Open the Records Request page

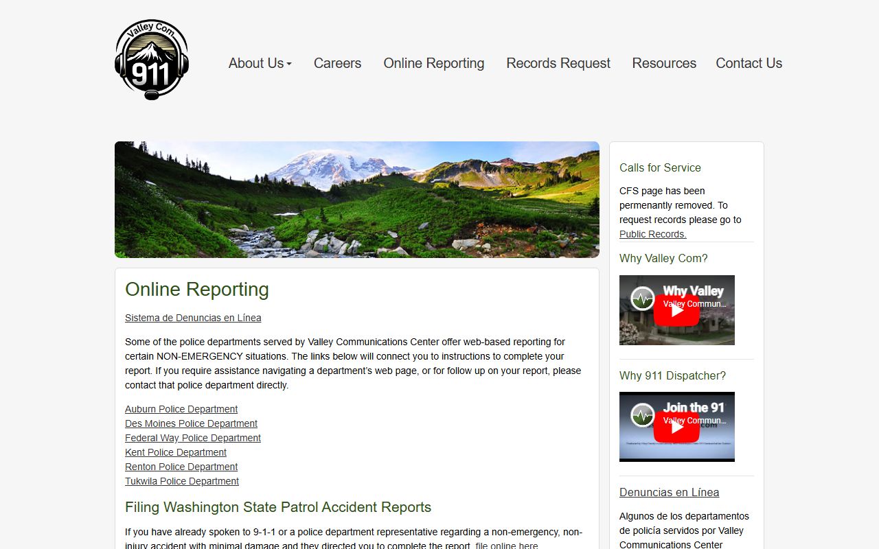pyautogui.click(x=558, y=63)
